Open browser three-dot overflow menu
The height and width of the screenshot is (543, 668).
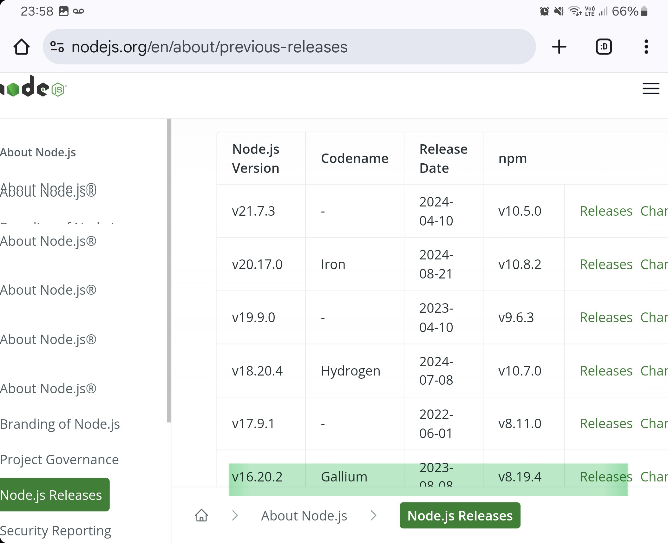pyautogui.click(x=646, y=47)
